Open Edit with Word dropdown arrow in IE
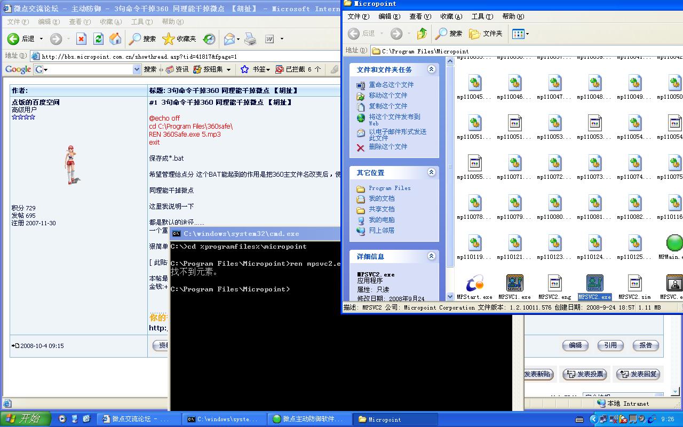 [x=282, y=38]
